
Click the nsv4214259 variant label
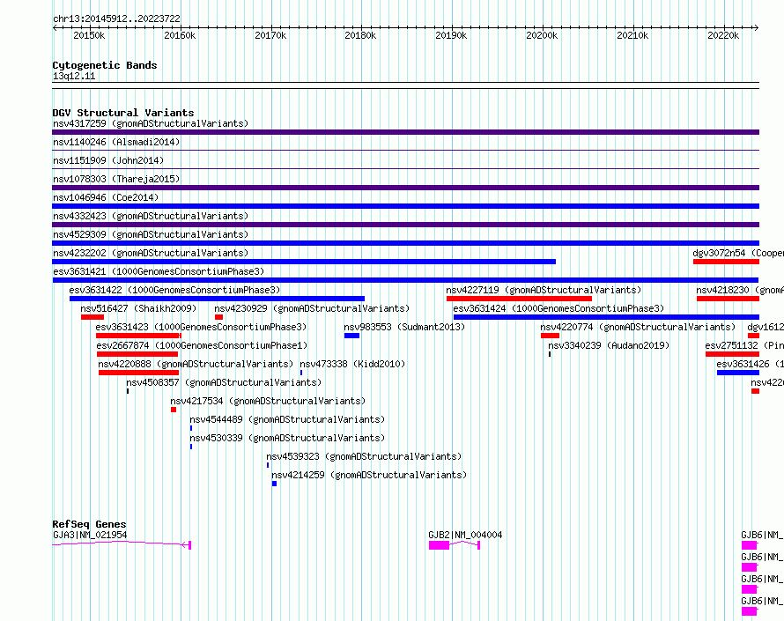point(369,475)
